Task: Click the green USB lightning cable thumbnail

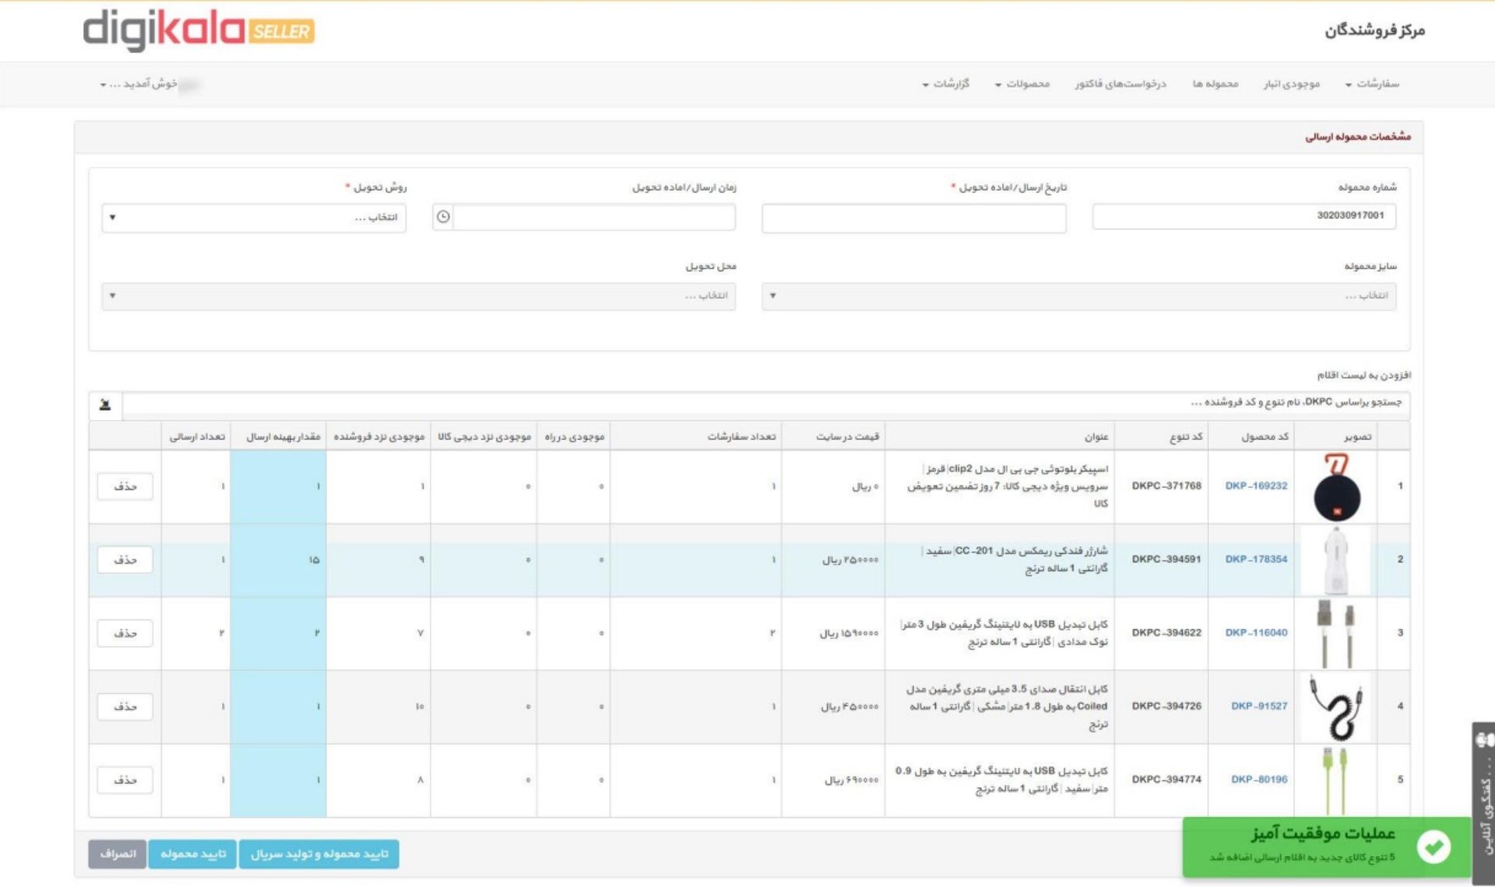Action: (1336, 780)
